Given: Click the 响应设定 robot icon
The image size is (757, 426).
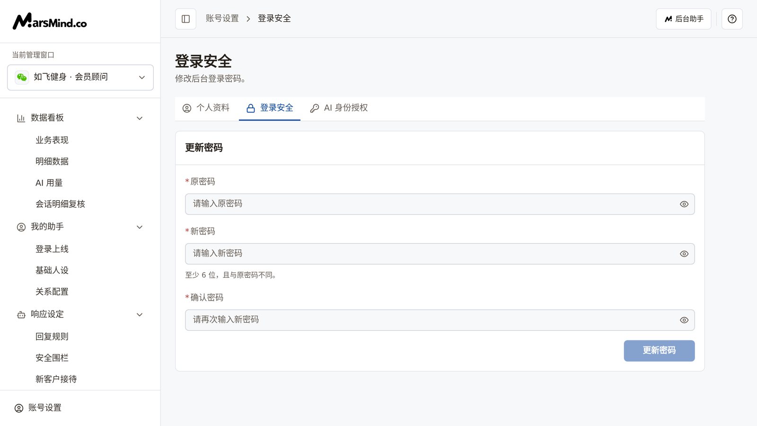Looking at the screenshot, I should pos(21,315).
